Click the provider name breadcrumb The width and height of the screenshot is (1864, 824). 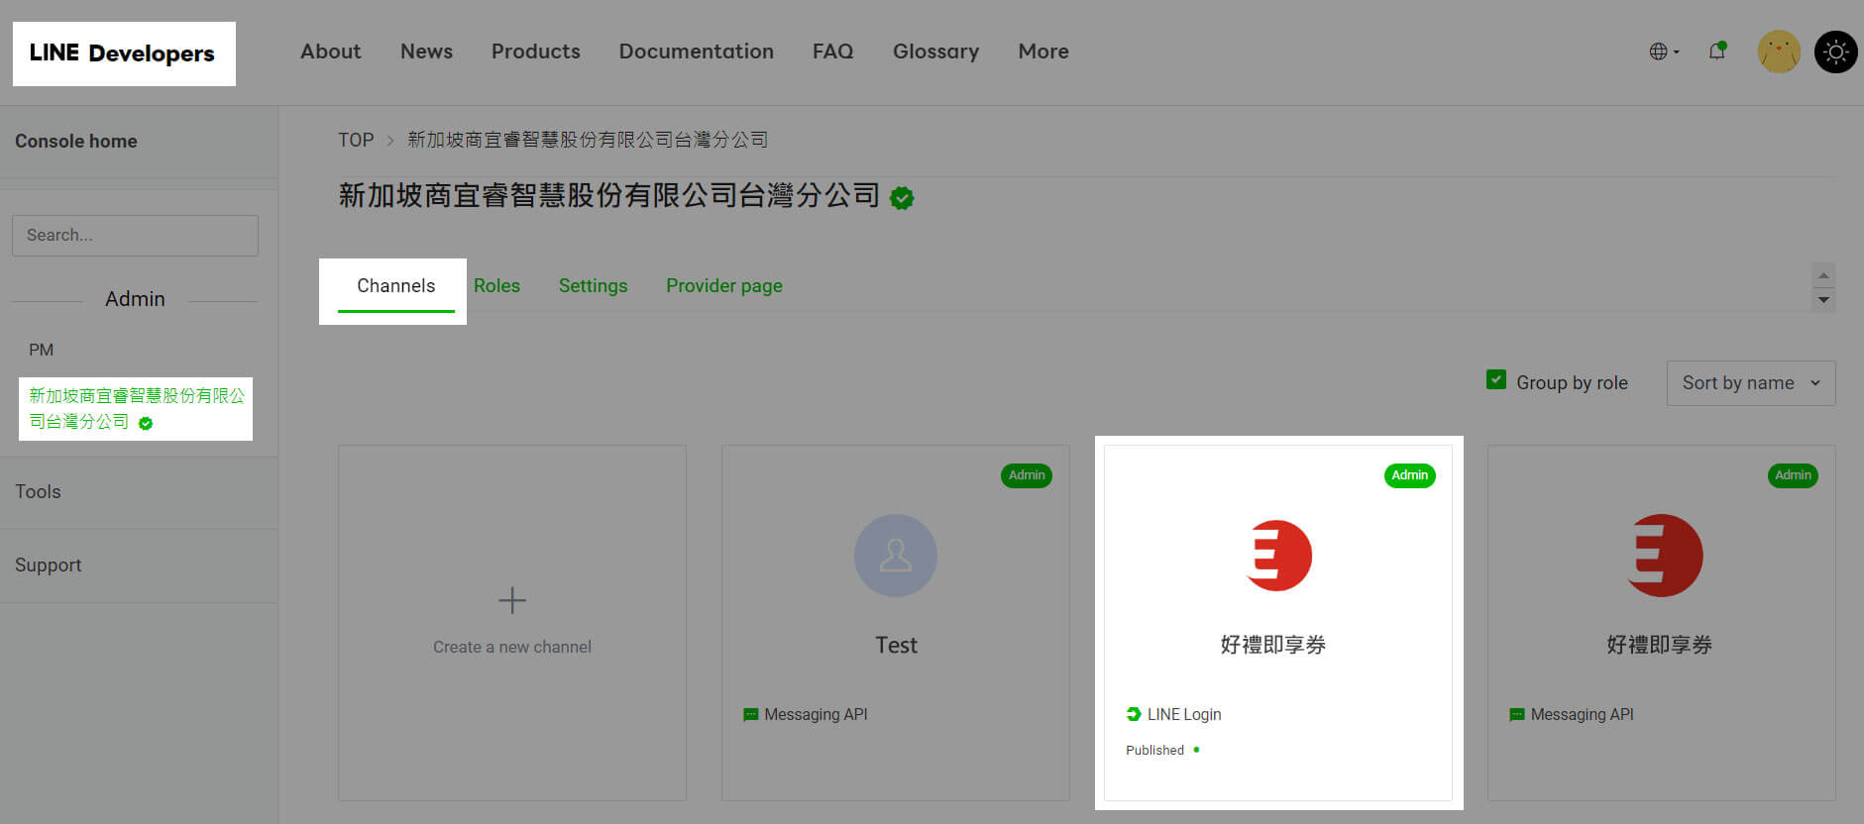pyautogui.click(x=588, y=140)
